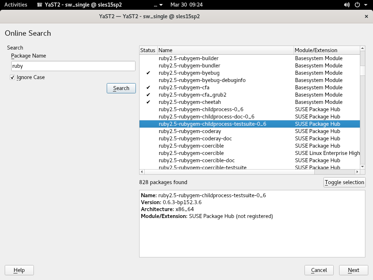Click checkmark status of ruby2.5-rubygem-cfa
The height and width of the screenshot is (280, 373).
point(148,87)
